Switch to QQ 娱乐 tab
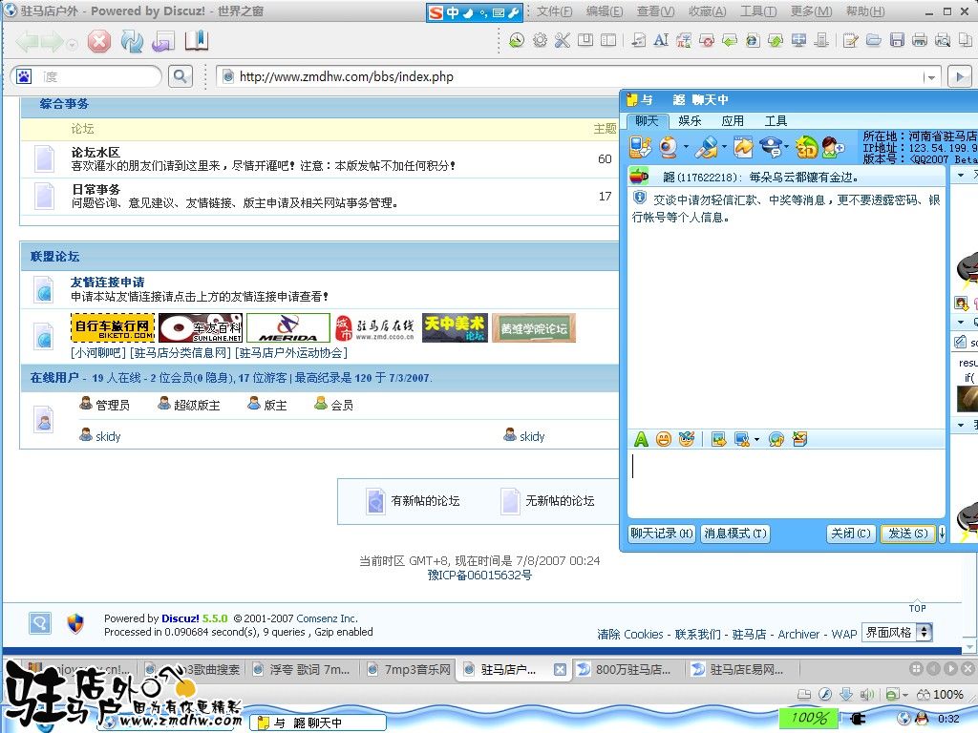Image resolution: width=978 pixels, height=733 pixels. pos(690,121)
